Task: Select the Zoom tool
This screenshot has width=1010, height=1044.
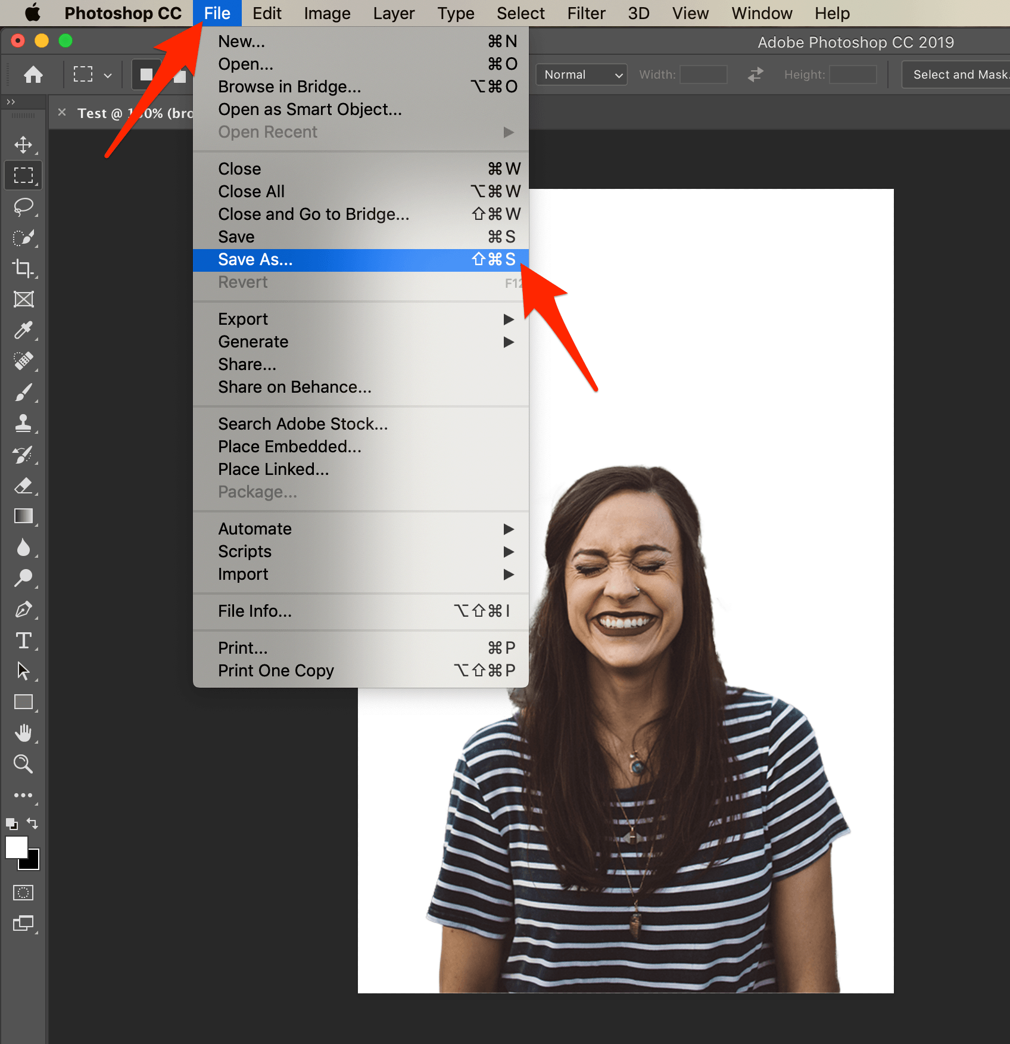Action: (x=24, y=764)
